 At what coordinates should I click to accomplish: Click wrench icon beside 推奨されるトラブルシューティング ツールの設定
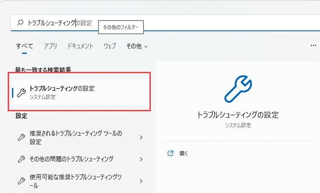21,137
